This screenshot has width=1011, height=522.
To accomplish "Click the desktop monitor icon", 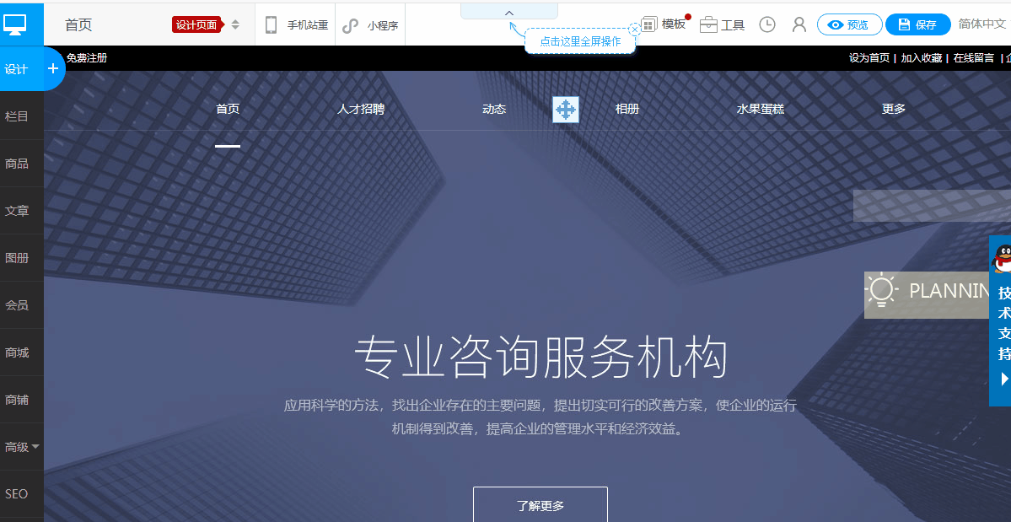I will tap(15, 24).
